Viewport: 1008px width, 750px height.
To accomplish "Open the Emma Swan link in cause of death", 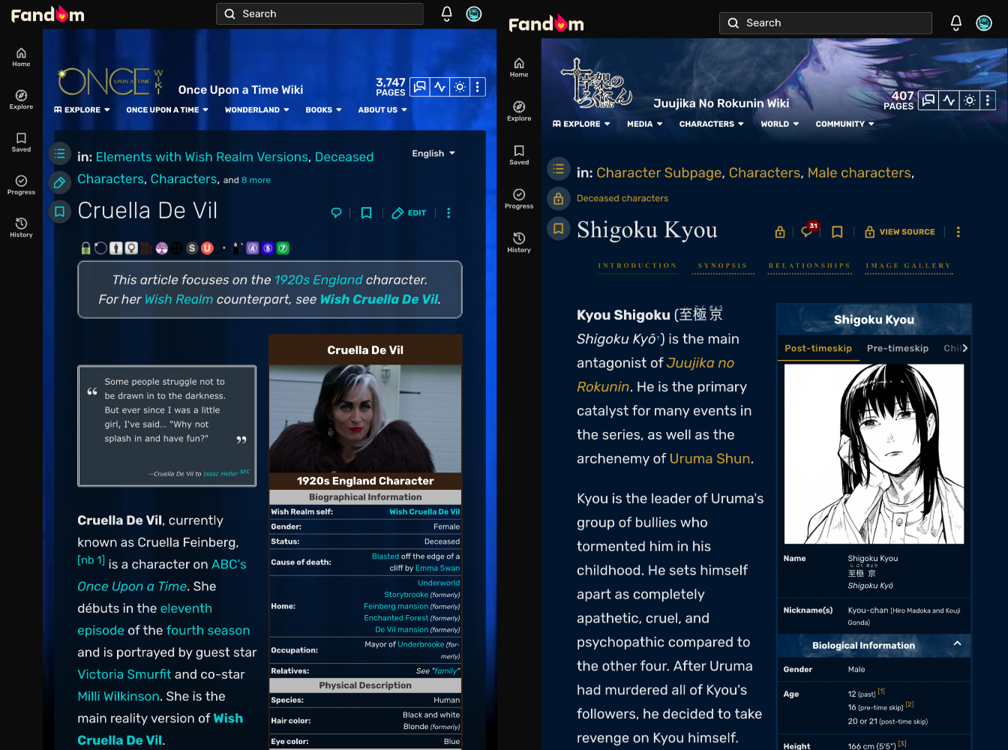I will (438, 568).
